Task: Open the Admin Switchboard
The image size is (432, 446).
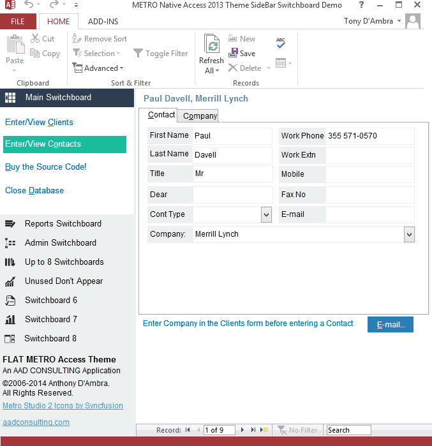Action: click(x=60, y=242)
